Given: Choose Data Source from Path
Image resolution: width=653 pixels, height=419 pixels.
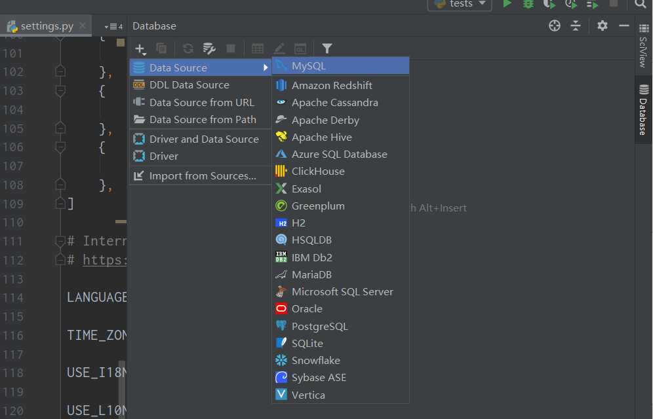Looking at the screenshot, I should coord(201,120).
